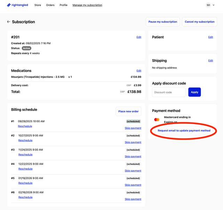Expand the account menu chevron
Viewport: 223px width, 210px height.
pyautogui.click(x=214, y=5)
